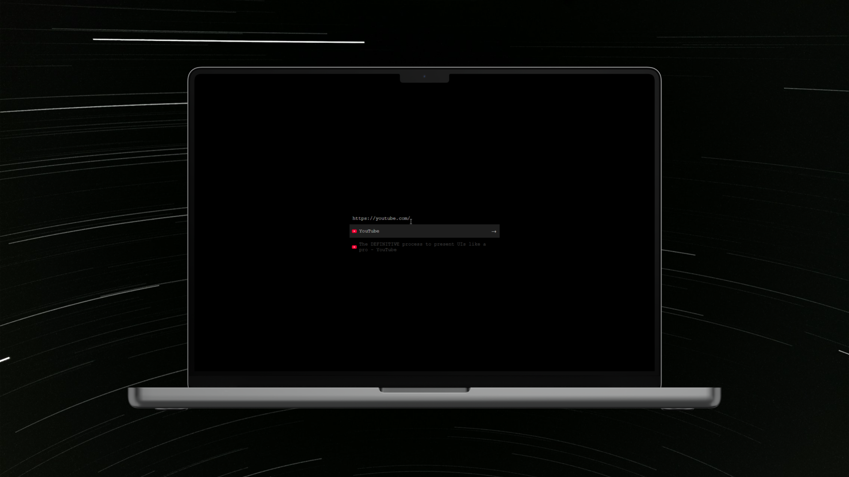Viewport: 849px width, 477px height.
Task: Open the 'The DEFINITIVE process to present UIs' suggestion
Action: 424,247
